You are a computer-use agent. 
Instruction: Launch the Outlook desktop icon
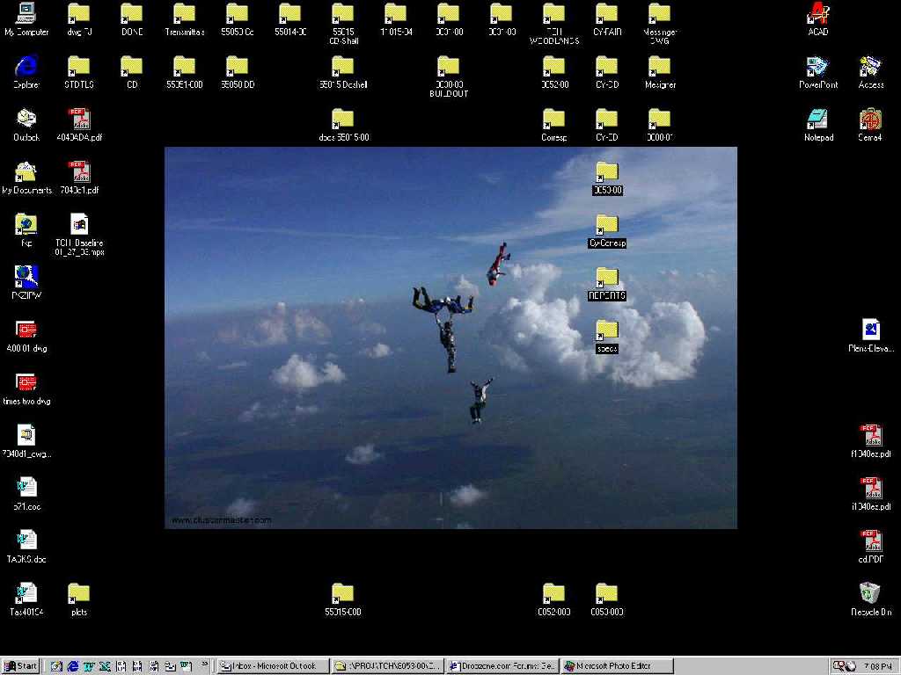[26, 120]
